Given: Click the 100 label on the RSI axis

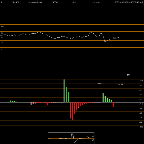Looking at the screenshot, I should pyautogui.click(x=2, y=26).
